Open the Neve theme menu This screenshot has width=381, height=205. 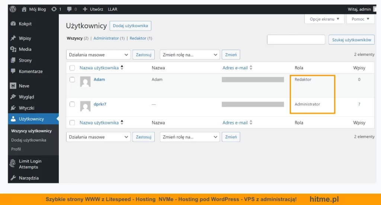pos(24,86)
